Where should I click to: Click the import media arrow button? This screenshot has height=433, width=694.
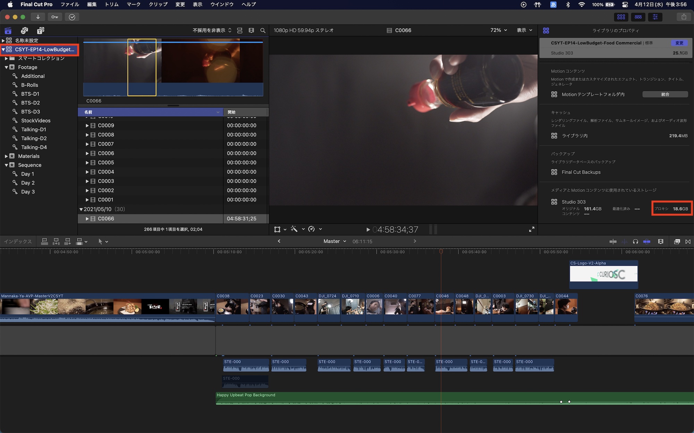coord(38,17)
